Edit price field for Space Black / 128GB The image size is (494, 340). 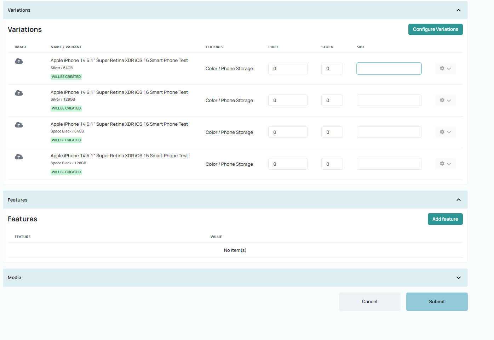pyautogui.click(x=288, y=164)
